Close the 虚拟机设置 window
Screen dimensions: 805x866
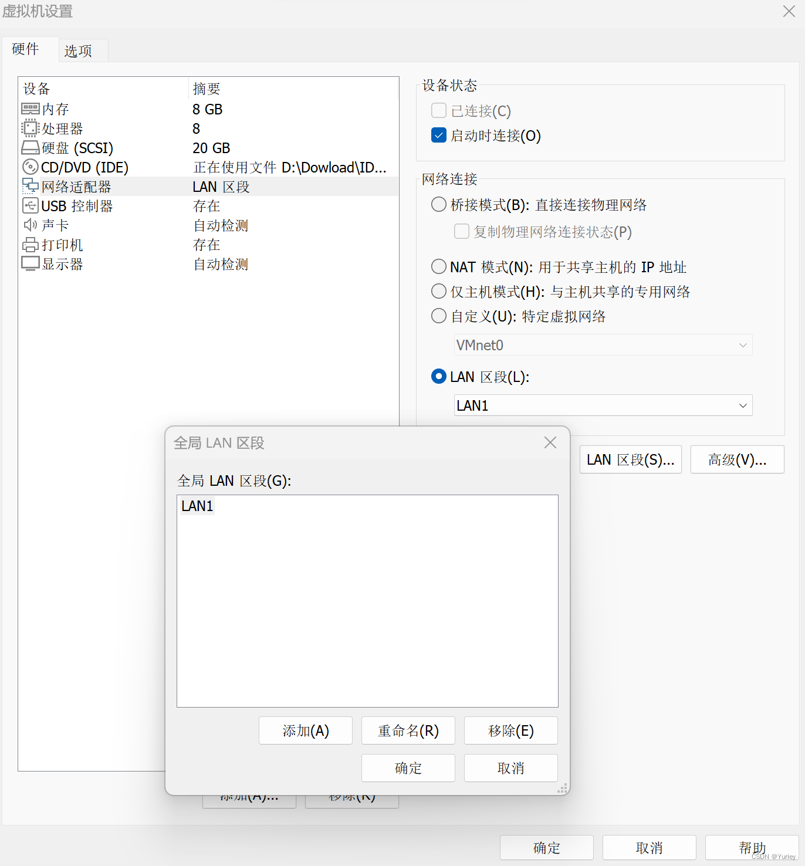click(789, 11)
